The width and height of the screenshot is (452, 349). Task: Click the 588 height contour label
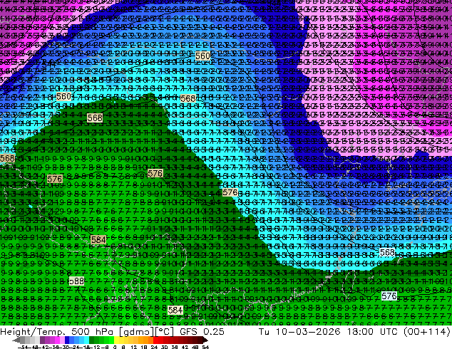[77, 281]
